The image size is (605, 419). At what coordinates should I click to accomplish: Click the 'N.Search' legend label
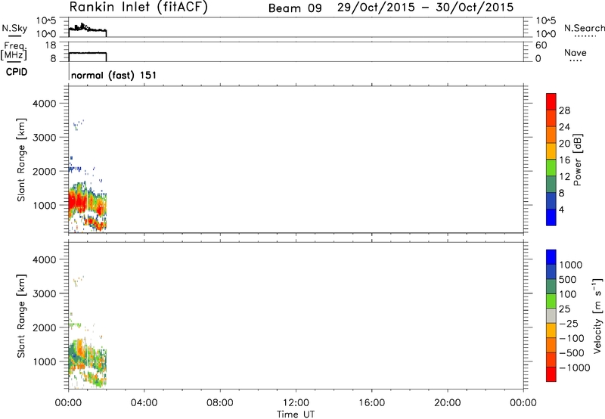tap(584, 28)
